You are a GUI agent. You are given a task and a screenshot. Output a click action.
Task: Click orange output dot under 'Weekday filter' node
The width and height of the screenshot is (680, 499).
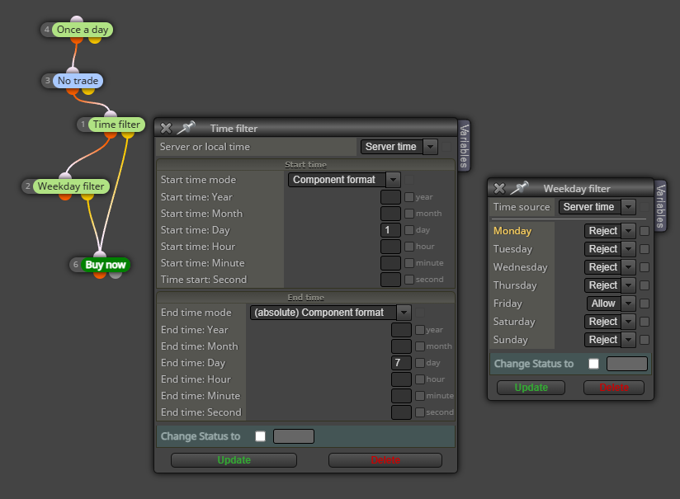(x=65, y=197)
